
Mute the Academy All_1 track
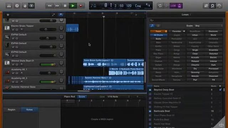tap(13, 73)
